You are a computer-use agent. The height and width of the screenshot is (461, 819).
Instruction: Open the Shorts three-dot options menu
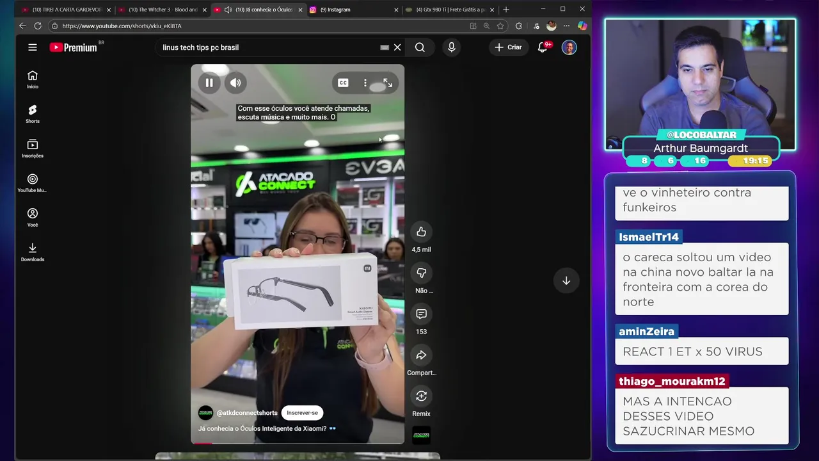365,83
